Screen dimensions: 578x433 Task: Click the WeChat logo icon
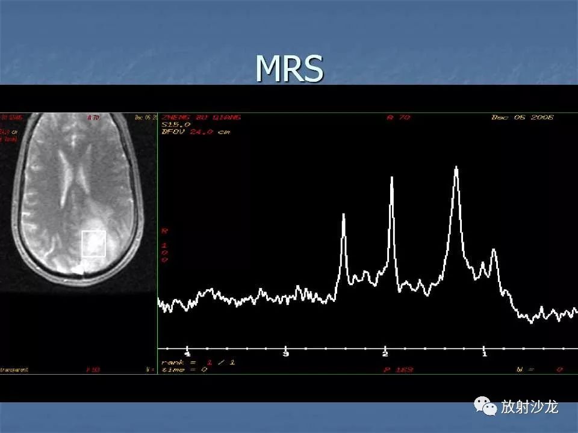[x=485, y=406]
